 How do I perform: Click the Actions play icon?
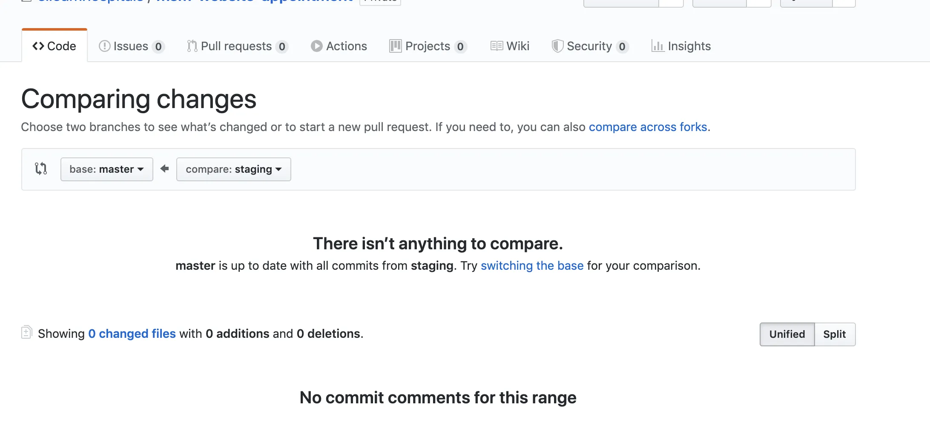tap(316, 46)
